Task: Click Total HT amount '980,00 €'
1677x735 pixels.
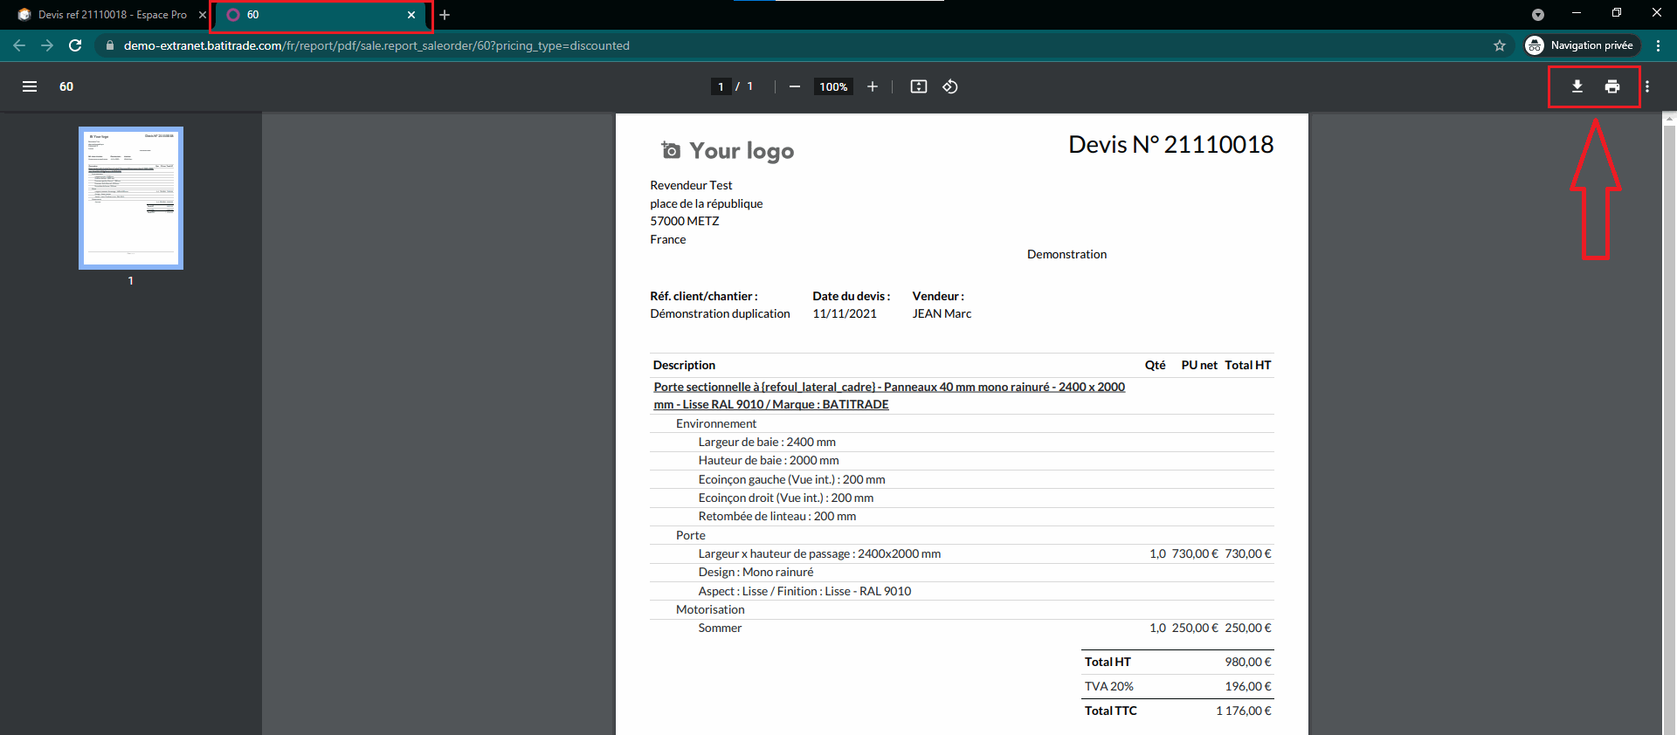Action: (x=1247, y=662)
